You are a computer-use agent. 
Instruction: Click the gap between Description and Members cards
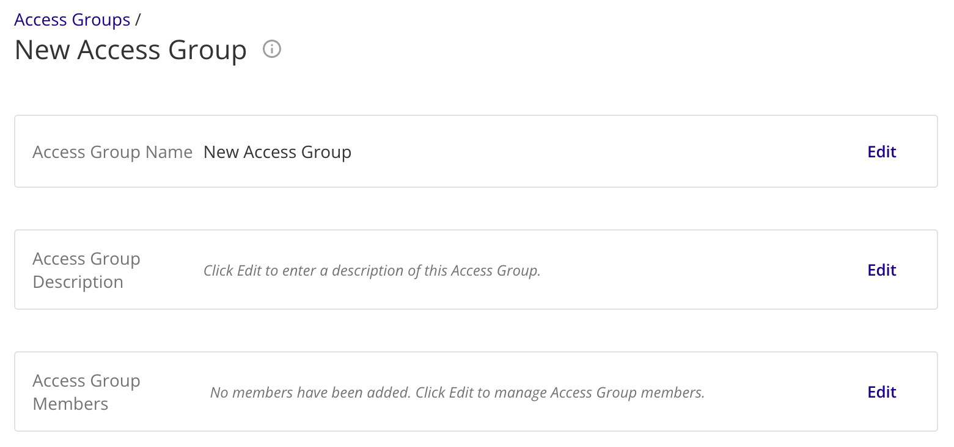point(475,331)
